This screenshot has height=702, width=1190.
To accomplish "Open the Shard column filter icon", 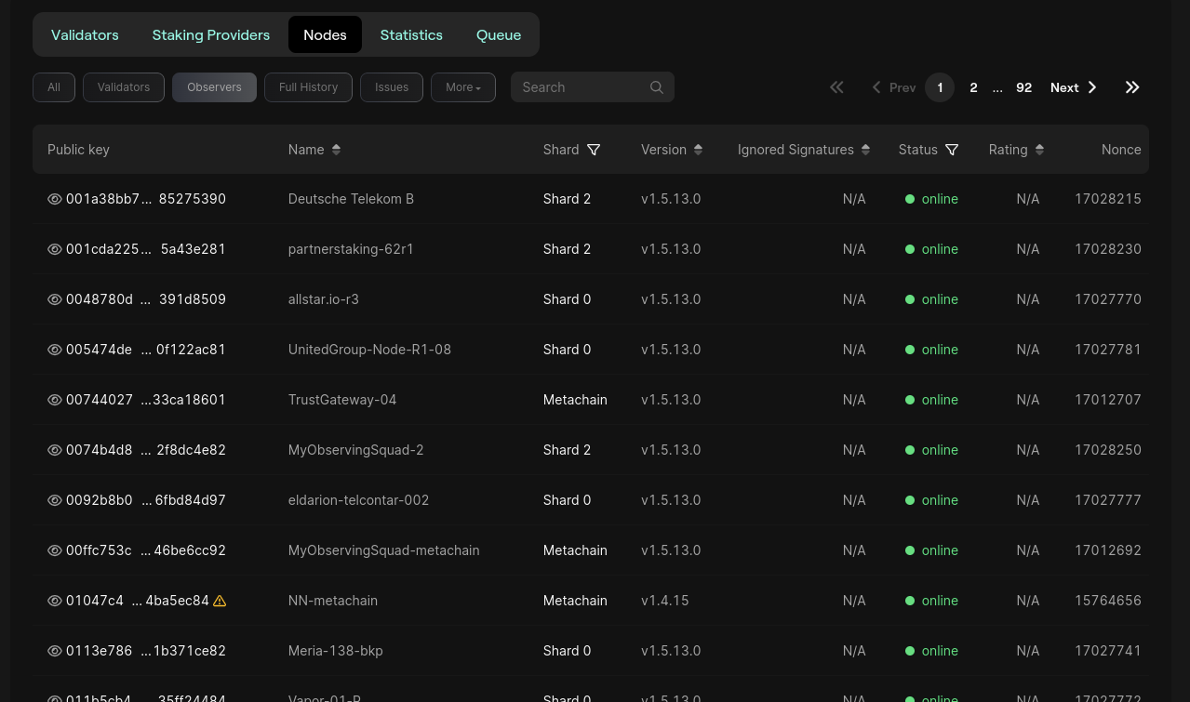I will click(x=594, y=150).
